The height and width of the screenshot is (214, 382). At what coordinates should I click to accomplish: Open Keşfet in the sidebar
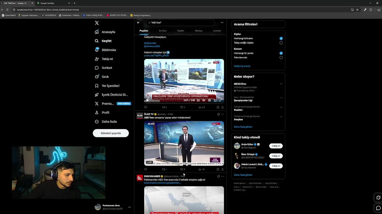pyautogui.click(x=103, y=41)
